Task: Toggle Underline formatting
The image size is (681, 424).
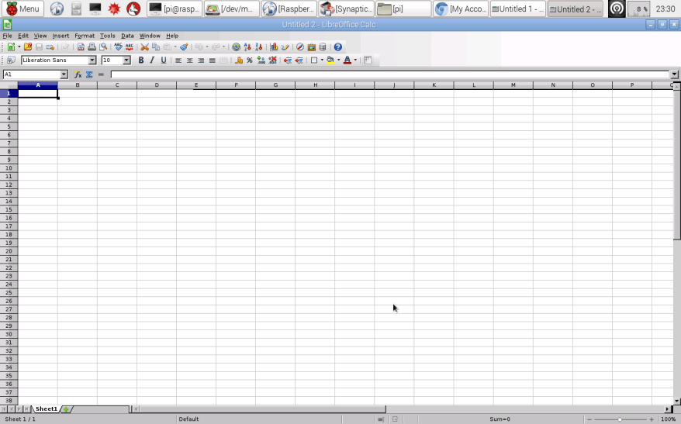Action: (164, 60)
